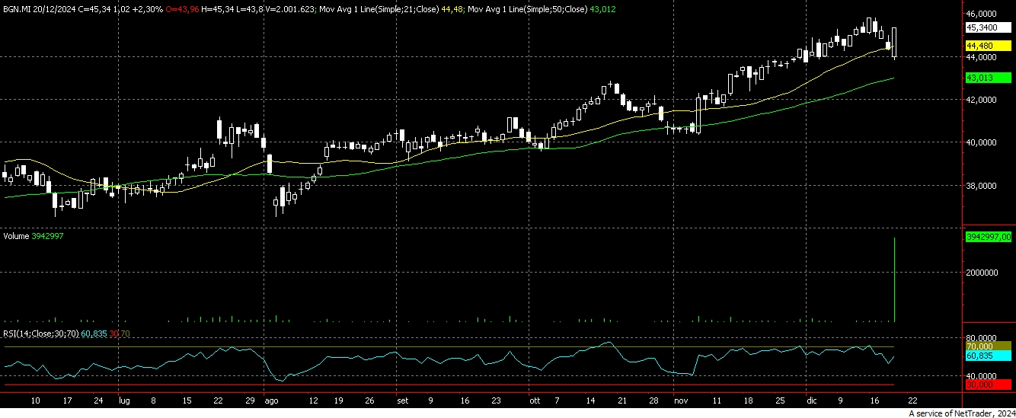
Task: Click the '19' date label on time axis
Action: 340,400
